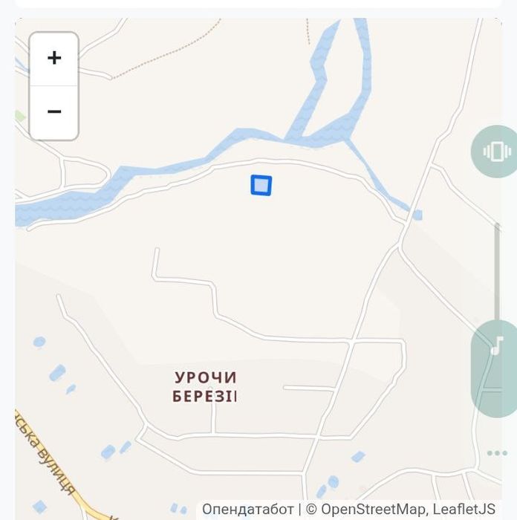Image resolution: width=517 pixels, height=520 pixels.
Task: Click the vertical volume slider track
Action: pos(497,272)
